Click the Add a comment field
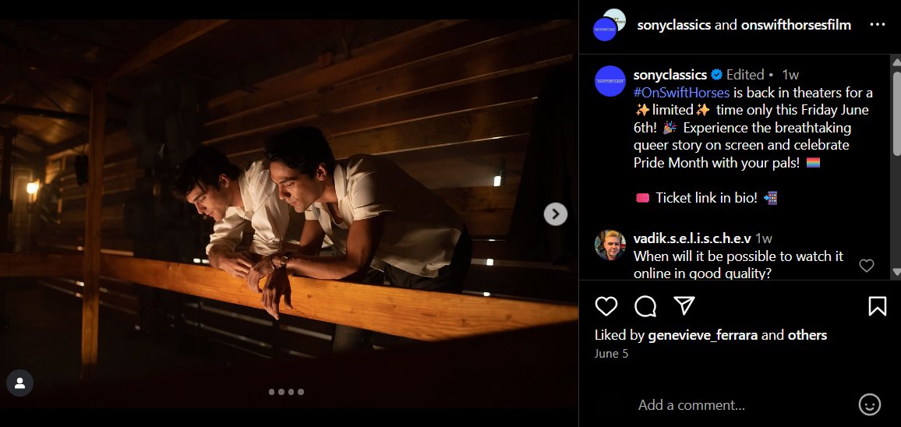 pos(740,405)
